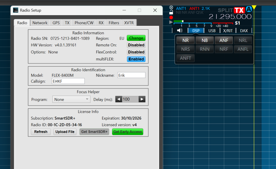This screenshot has height=169, width=276.
Task: Switch to the TX tab
Action: pyautogui.click(x=67, y=23)
